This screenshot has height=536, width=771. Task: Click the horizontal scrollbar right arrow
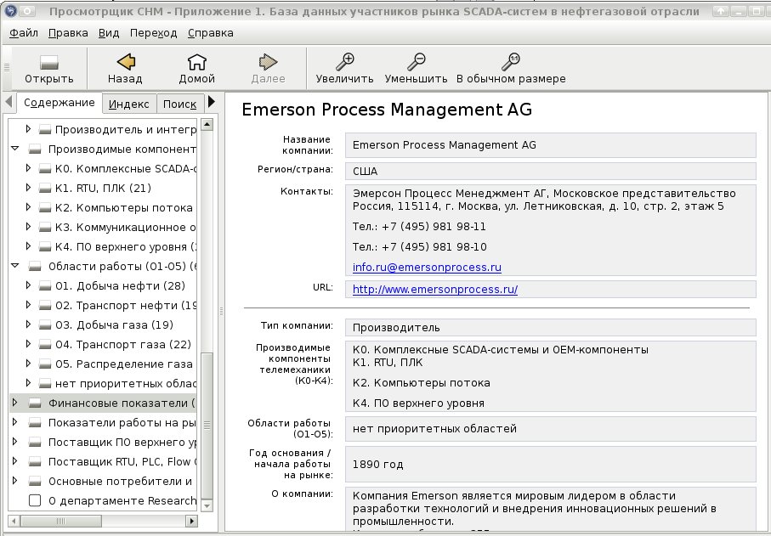[x=192, y=522]
